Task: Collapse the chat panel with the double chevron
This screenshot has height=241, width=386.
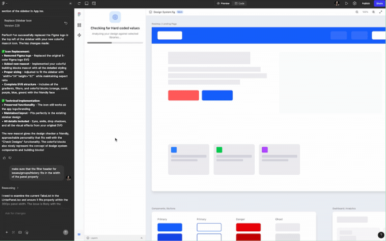Action: pos(70,3)
